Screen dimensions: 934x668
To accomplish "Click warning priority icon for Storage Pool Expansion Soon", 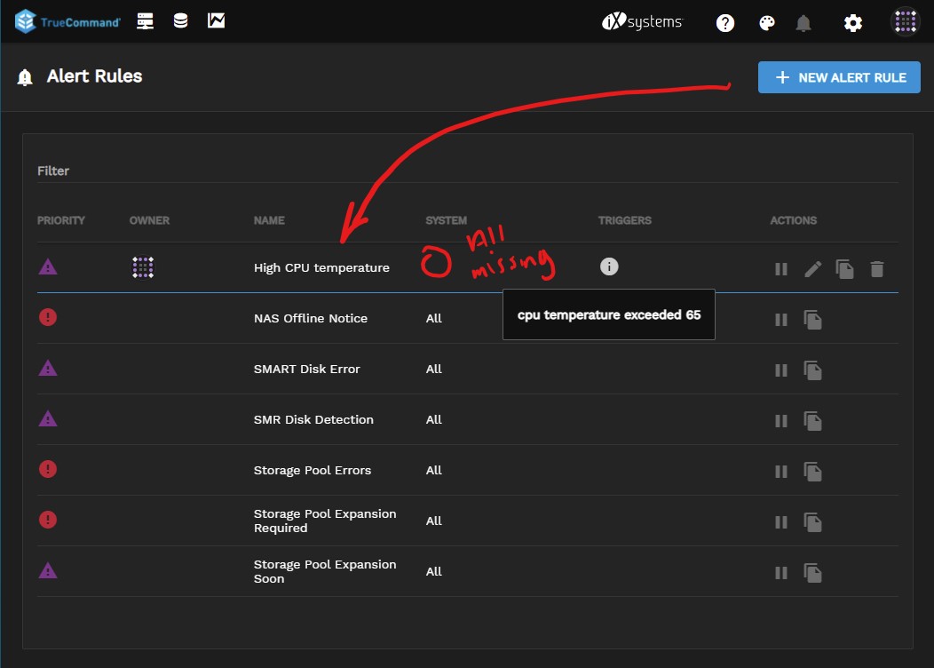I will click(48, 571).
